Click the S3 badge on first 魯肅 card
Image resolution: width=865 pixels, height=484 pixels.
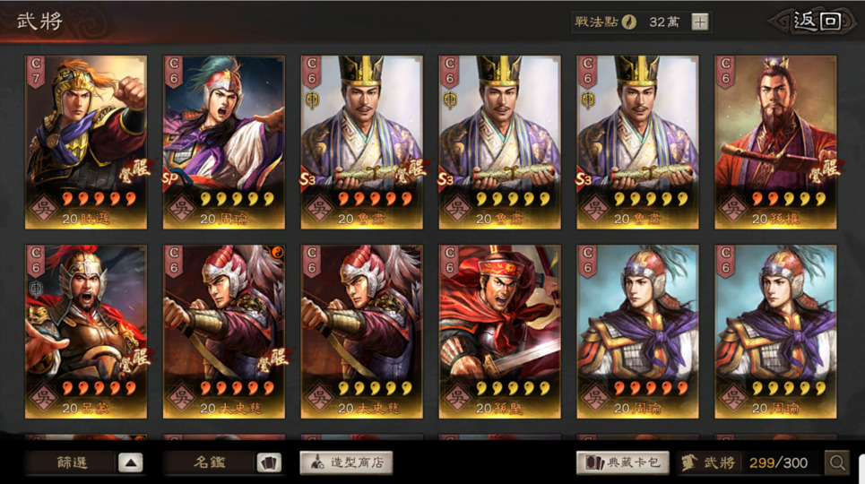(308, 178)
